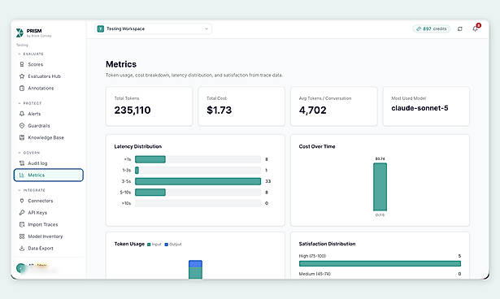Click the Cost Over Time bar

(380, 187)
